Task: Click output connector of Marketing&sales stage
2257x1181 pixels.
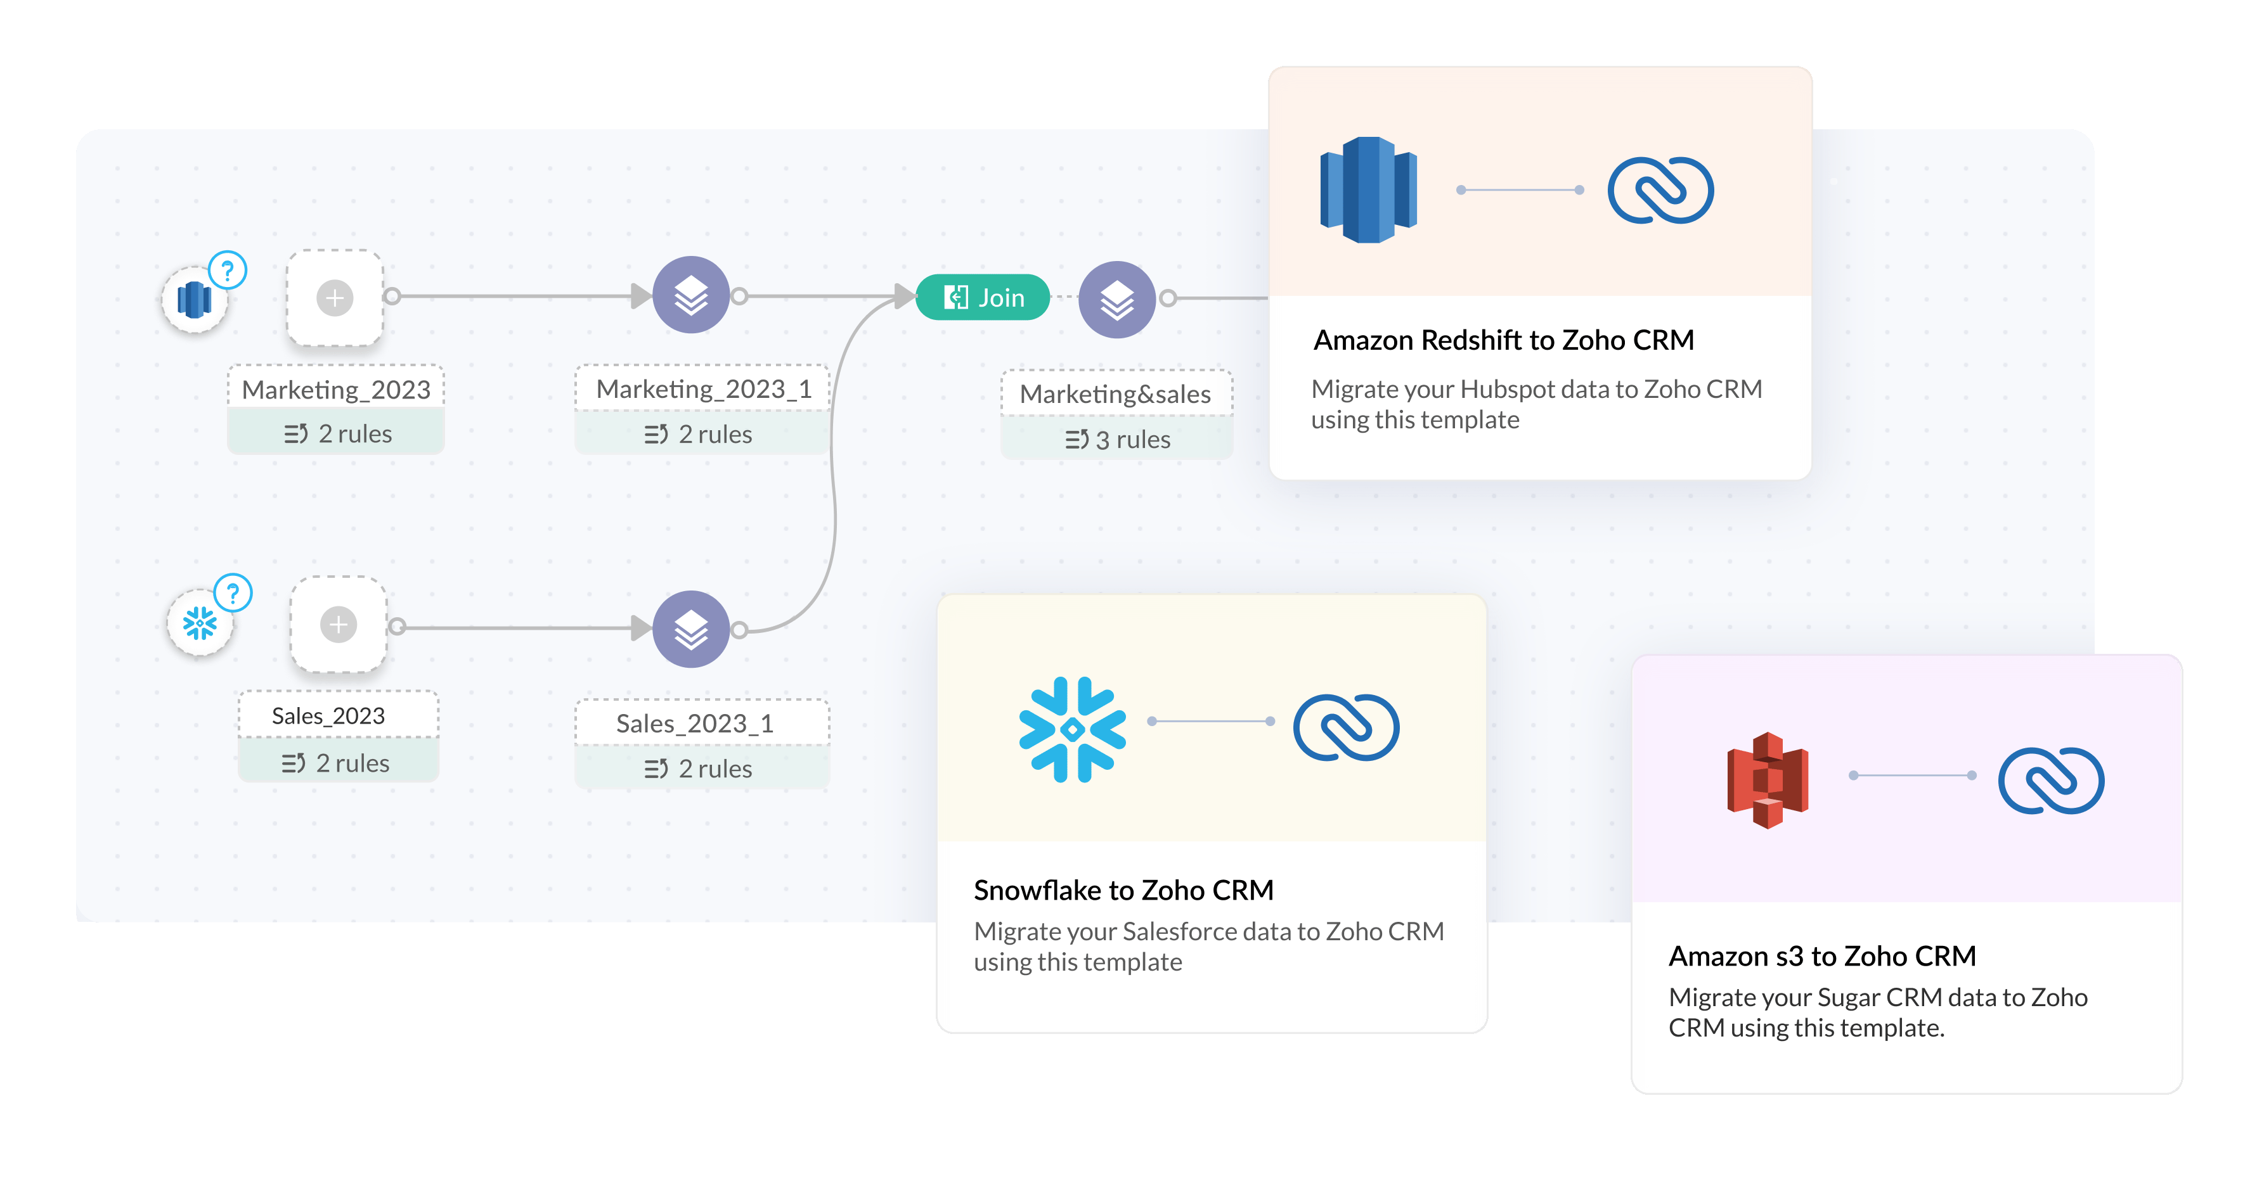Action: click(x=1168, y=298)
